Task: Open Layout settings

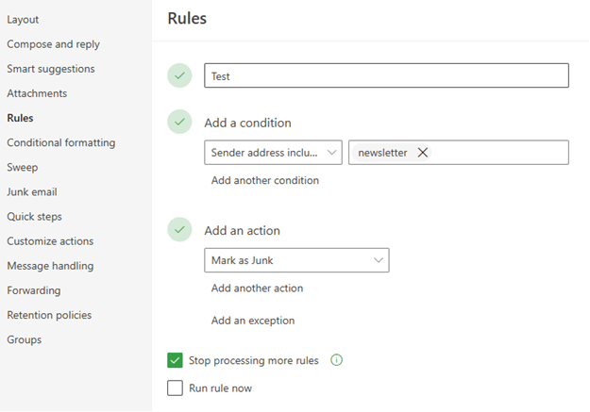Action: [x=23, y=20]
